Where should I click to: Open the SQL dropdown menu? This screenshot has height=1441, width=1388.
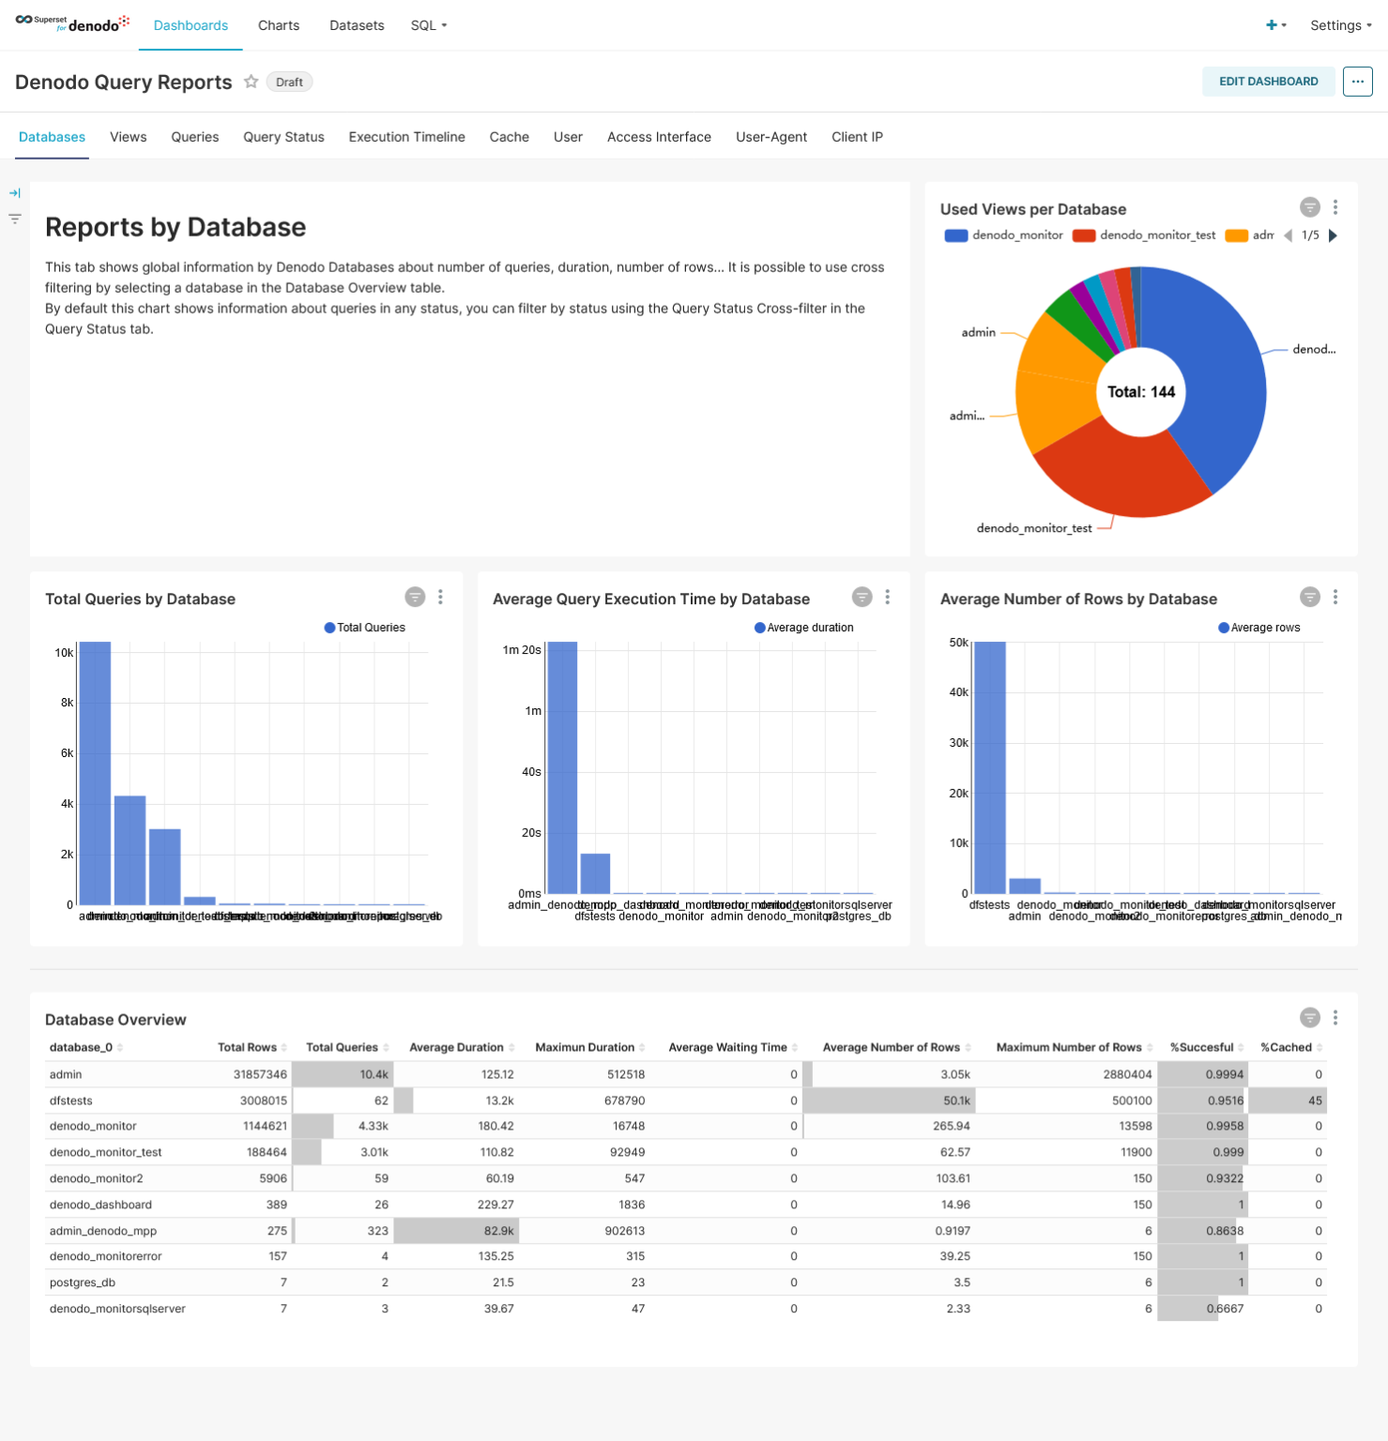[428, 25]
